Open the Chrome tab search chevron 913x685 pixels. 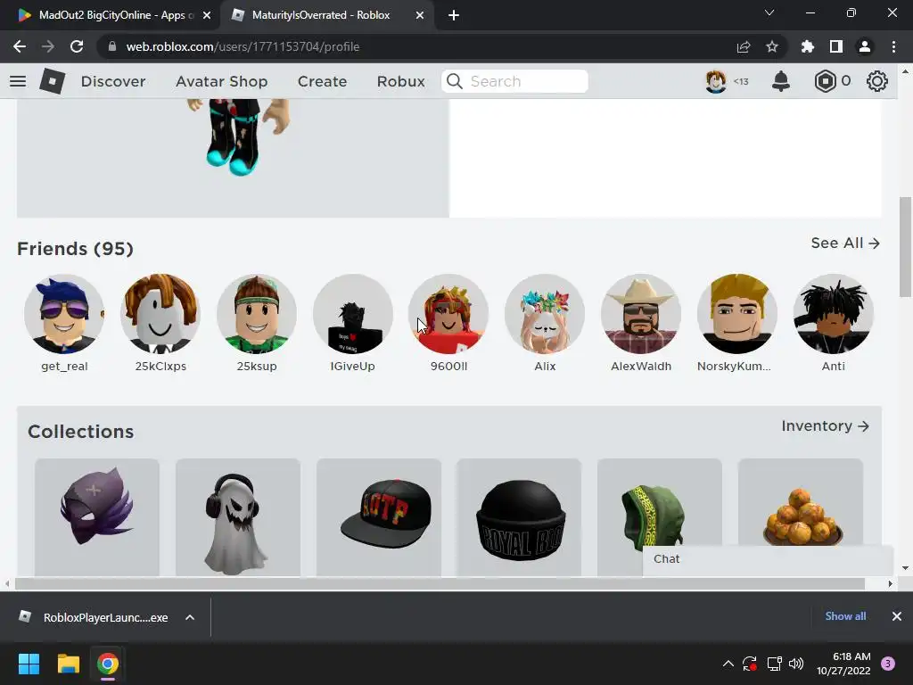[769, 12]
